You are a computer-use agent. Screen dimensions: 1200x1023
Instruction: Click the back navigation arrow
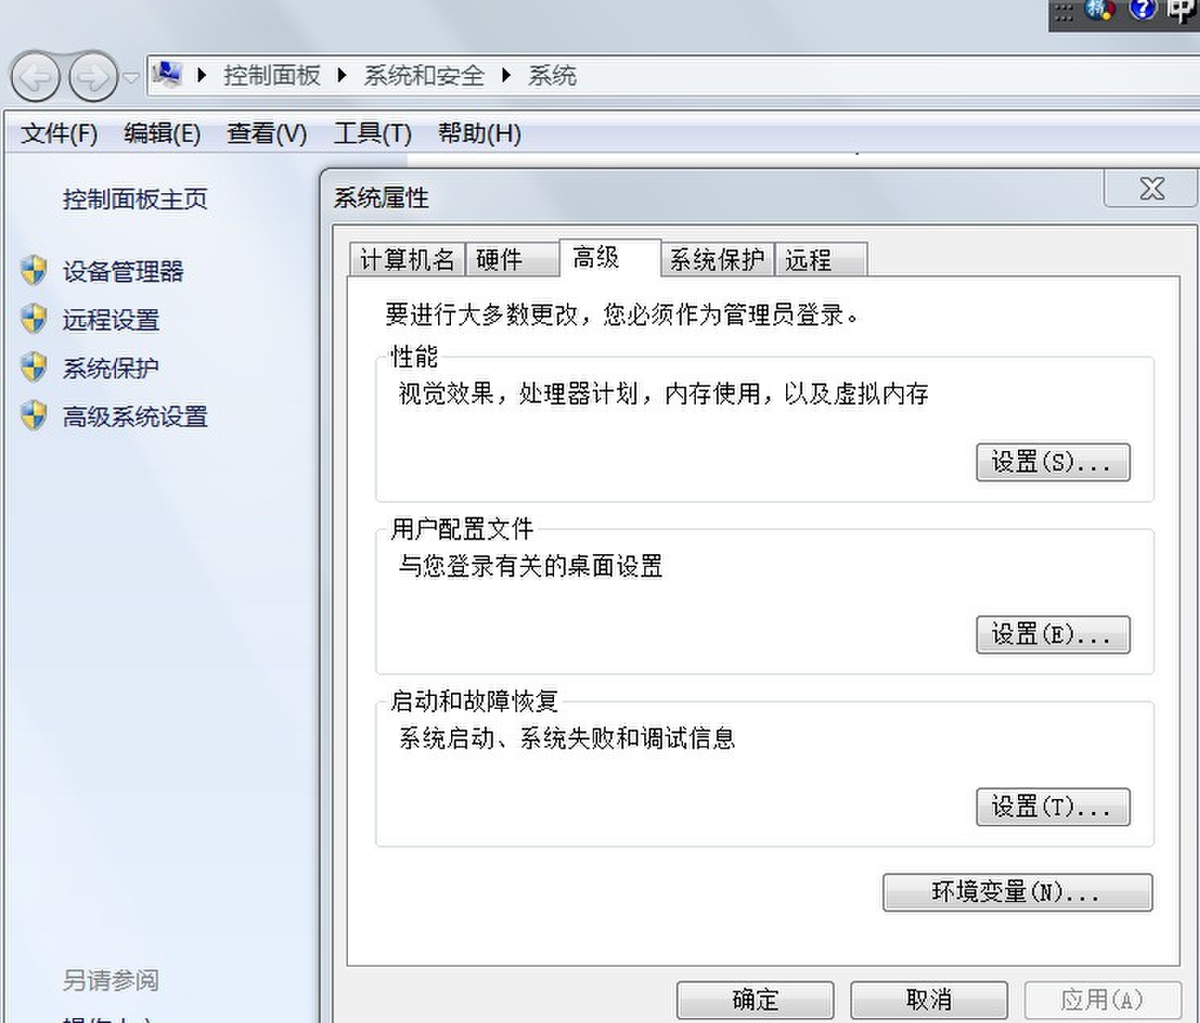34,78
